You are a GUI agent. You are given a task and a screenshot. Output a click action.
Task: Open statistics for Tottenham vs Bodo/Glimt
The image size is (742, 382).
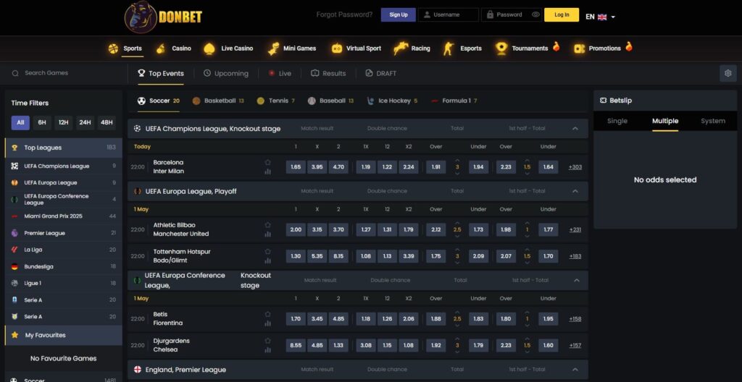coord(268,261)
